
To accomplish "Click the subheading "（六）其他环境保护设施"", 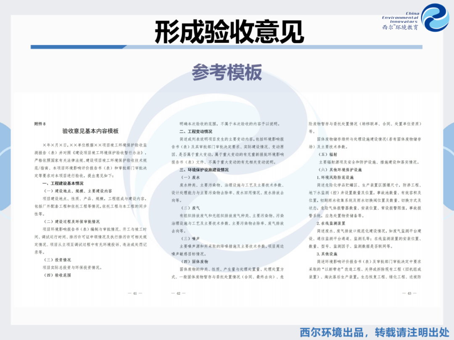I will [x=340, y=170].
